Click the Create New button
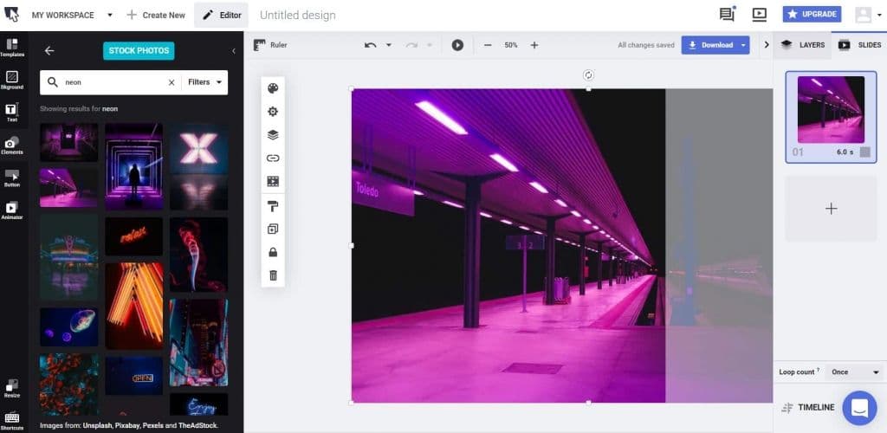Image resolution: width=887 pixels, height=433 pixels. (156, 15)
